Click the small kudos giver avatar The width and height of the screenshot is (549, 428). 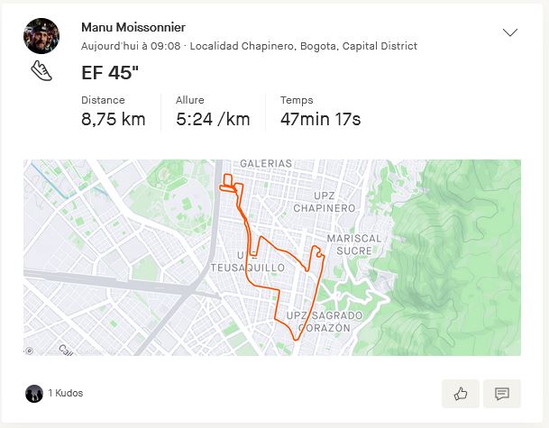[x=34, y=393]
